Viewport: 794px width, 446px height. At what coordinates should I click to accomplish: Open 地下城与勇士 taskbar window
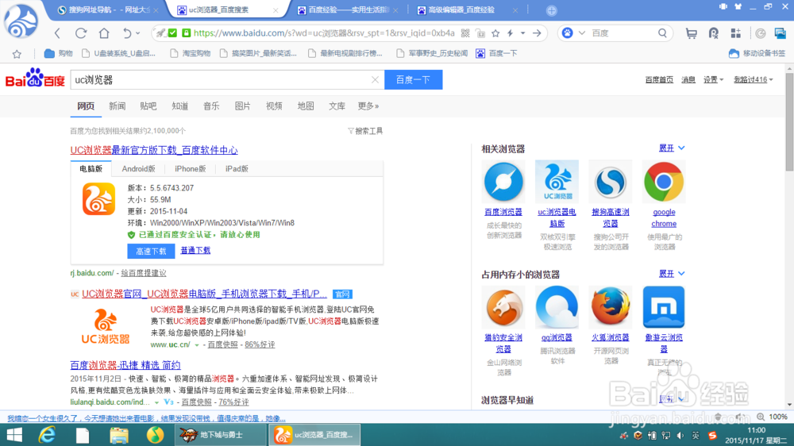pyautogui.click(x=221, y=435)
